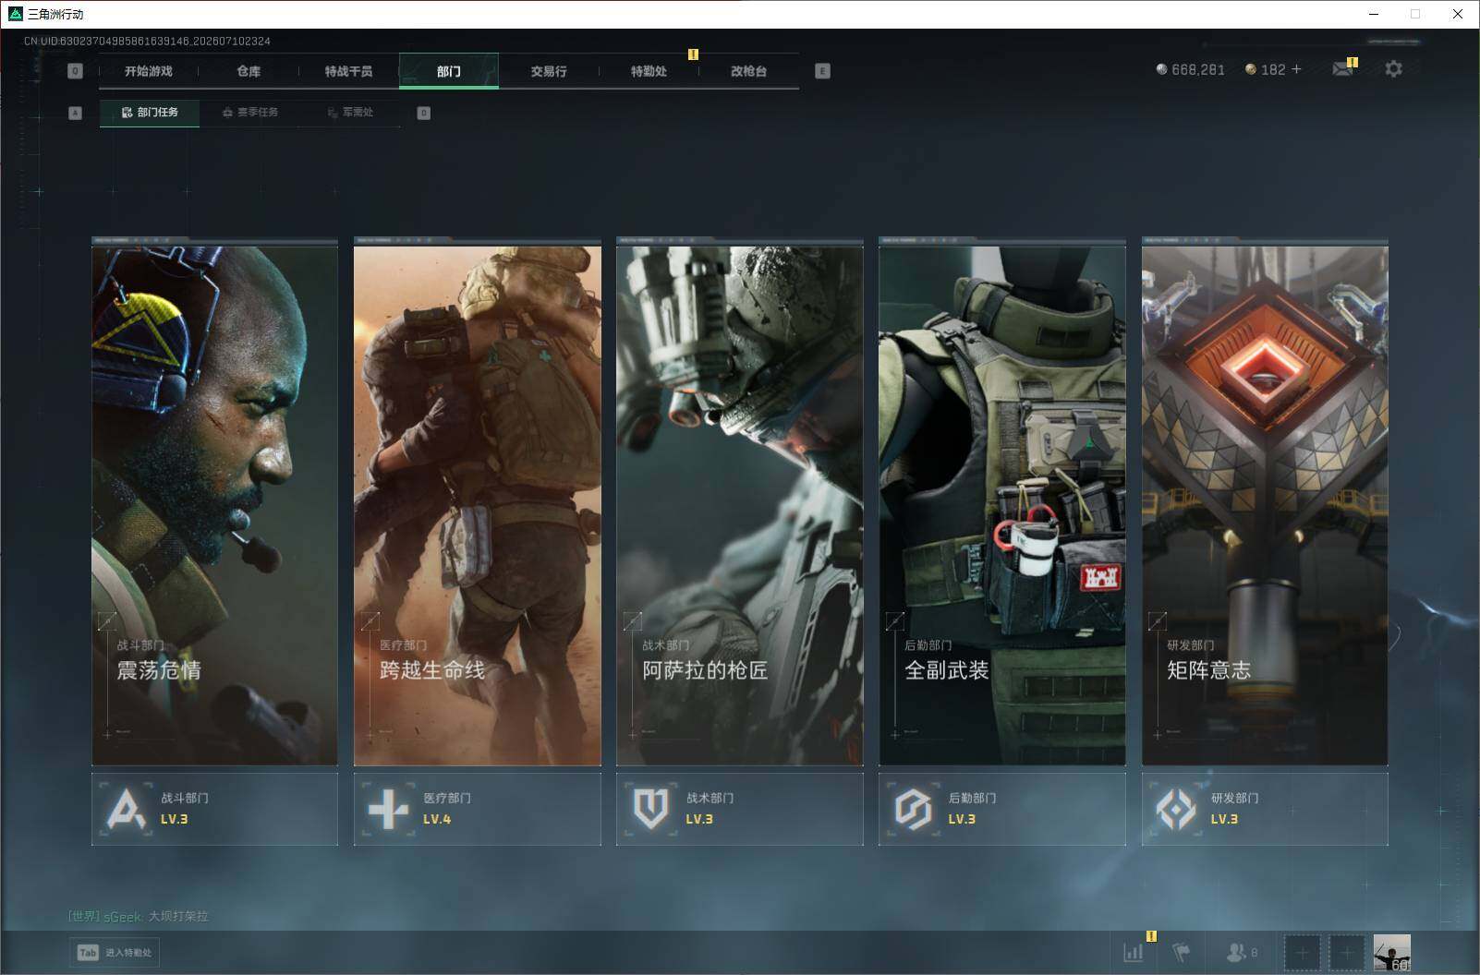
Task: Click the 医疗部门 LV.4 level button
Action: coord(477,809)
